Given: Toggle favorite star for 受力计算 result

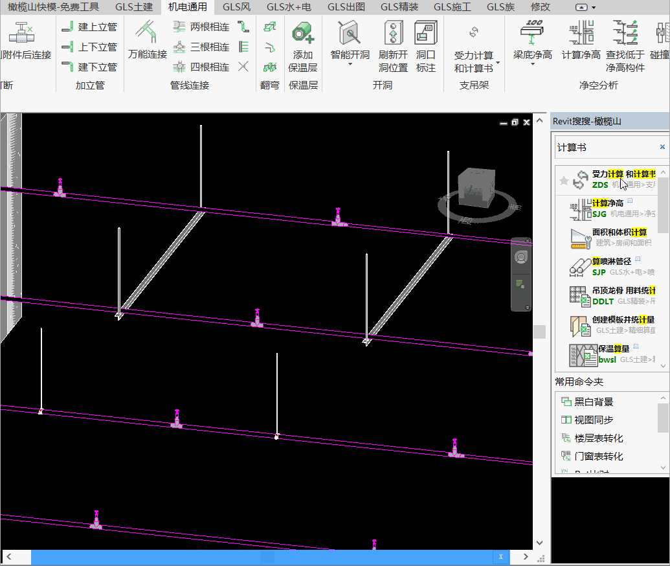Looking at the screenshot, I should 564,181.
